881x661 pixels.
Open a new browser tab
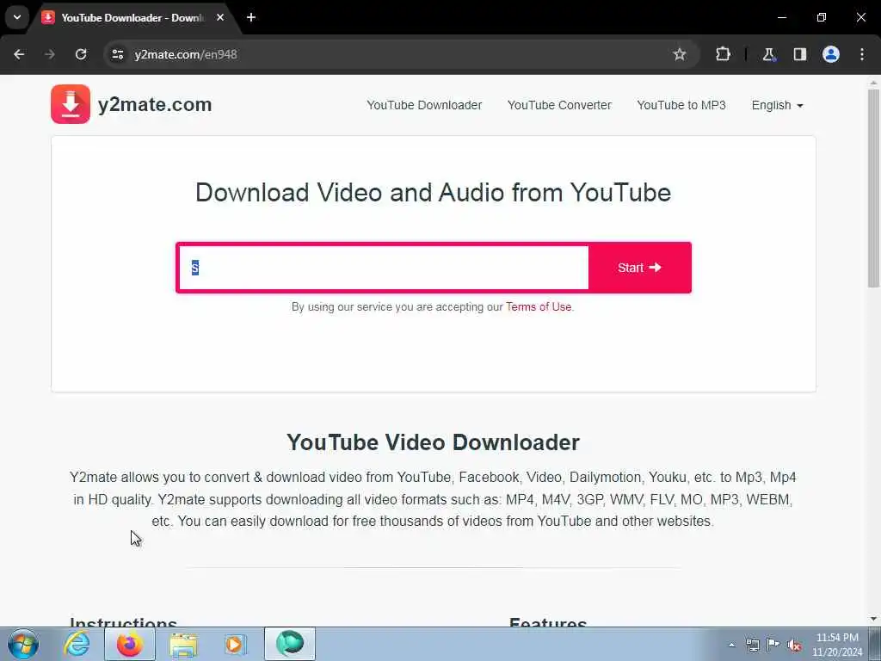coord(251,17)
